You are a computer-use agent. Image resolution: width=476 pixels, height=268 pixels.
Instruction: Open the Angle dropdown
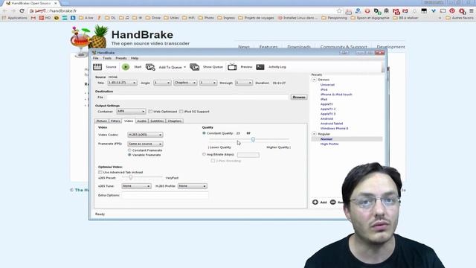pos(162,83)
